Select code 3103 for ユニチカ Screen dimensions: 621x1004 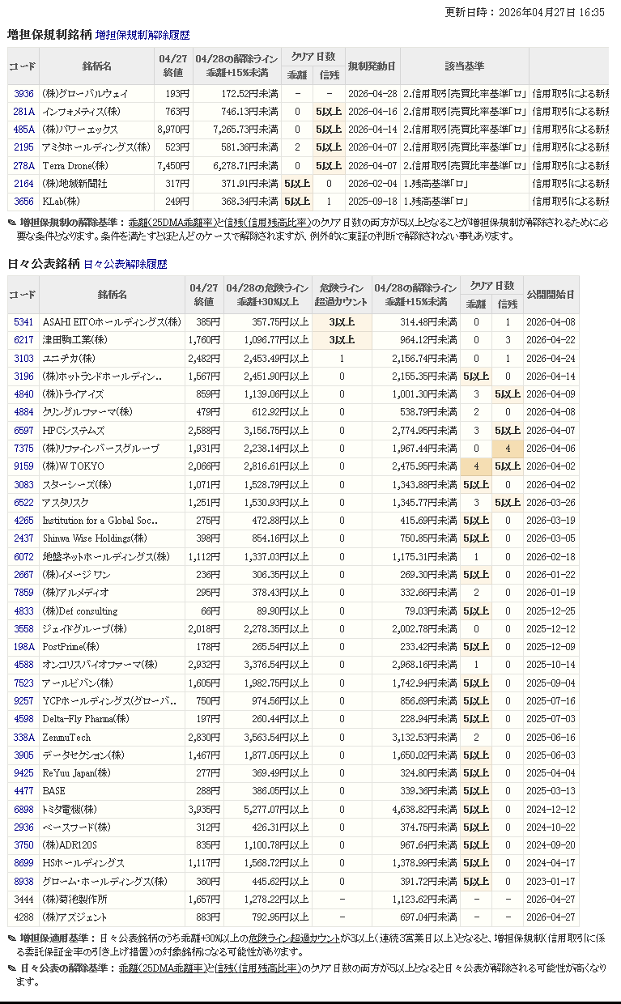pyautogui.click(x=23, y=359)
